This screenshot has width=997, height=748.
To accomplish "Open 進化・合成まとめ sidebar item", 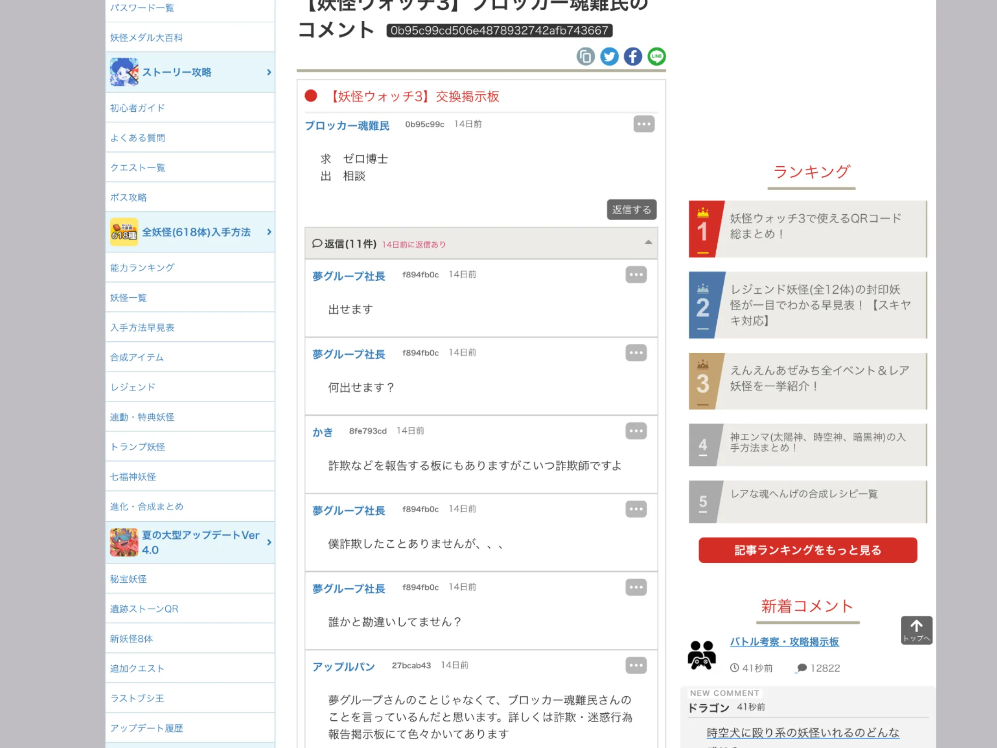I will coord(190,507).
